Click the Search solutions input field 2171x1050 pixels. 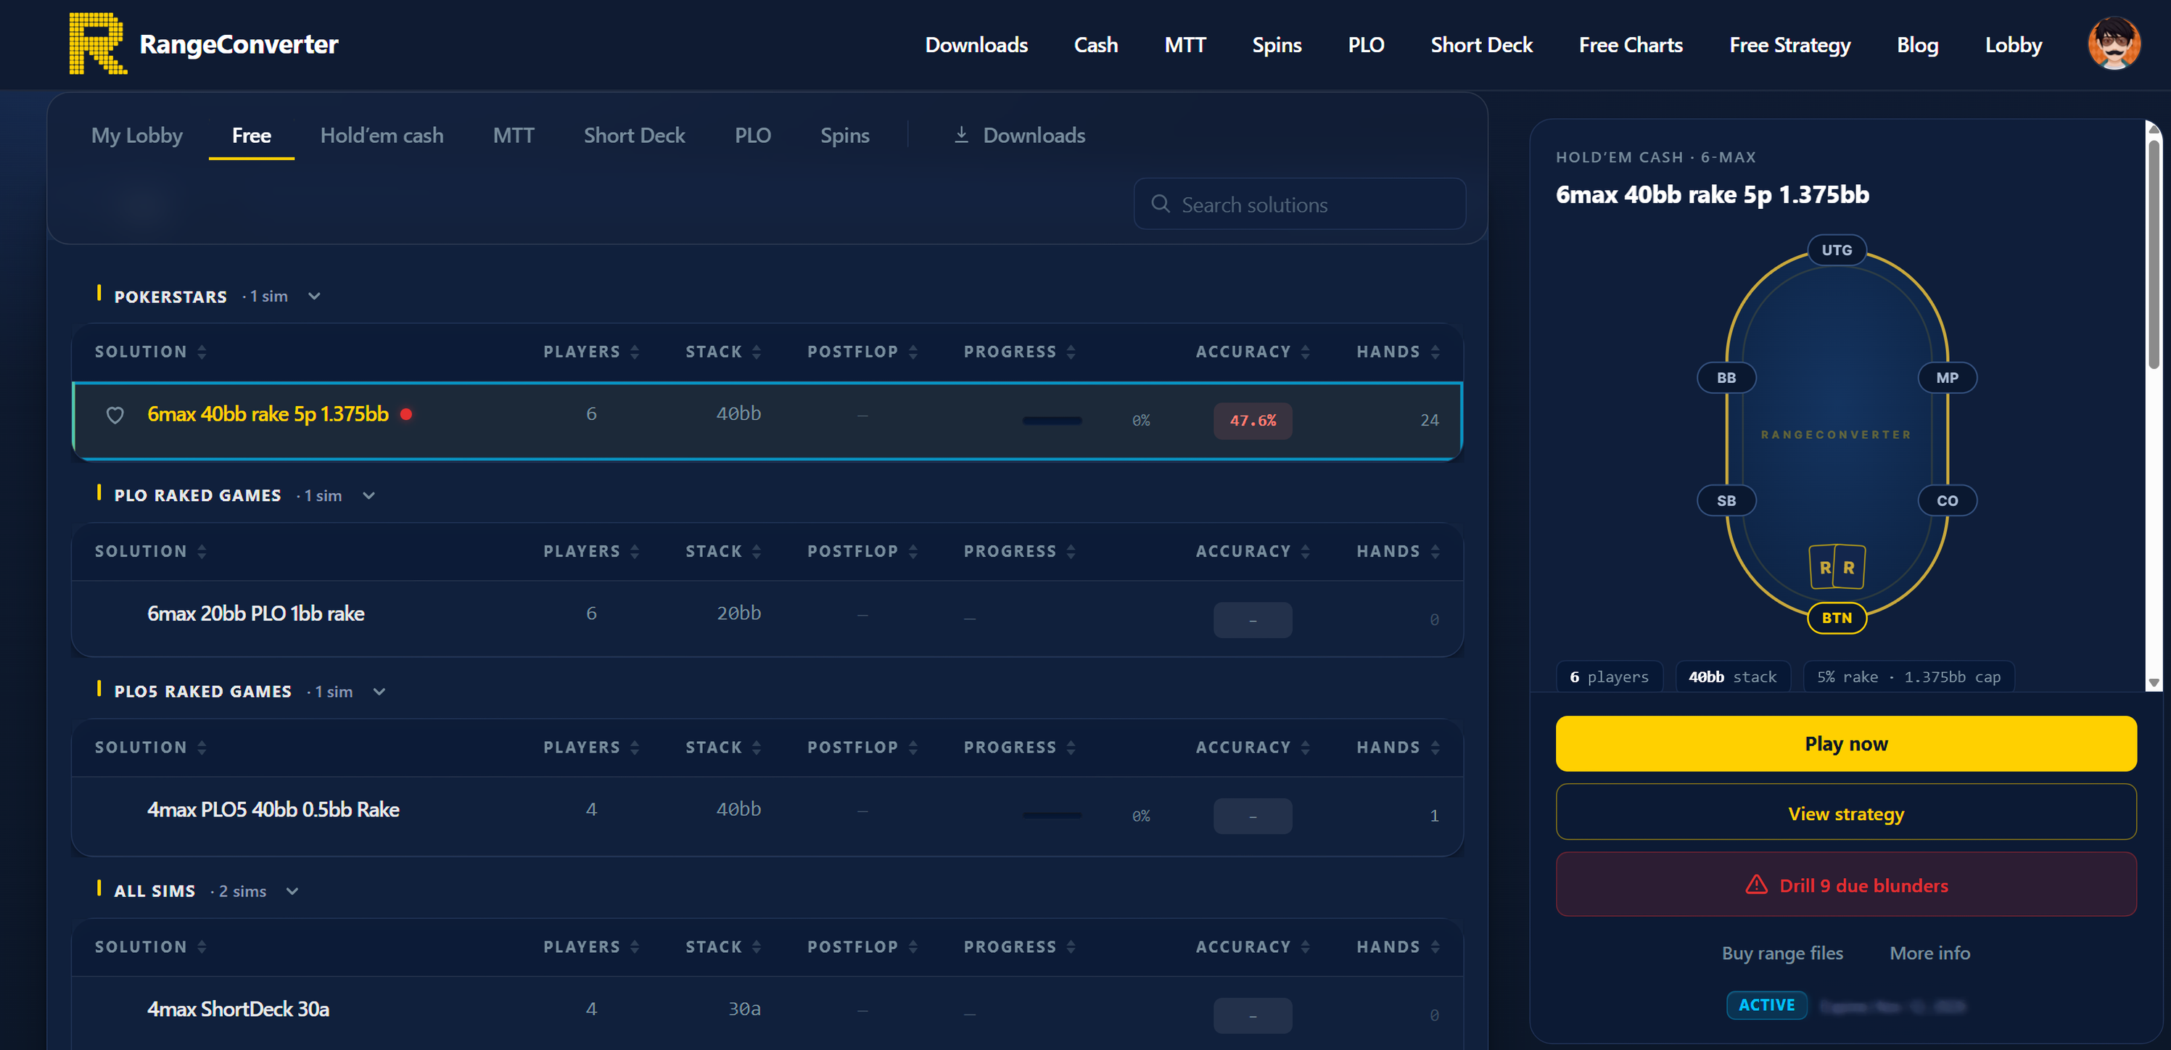(x=1300, y=204)
